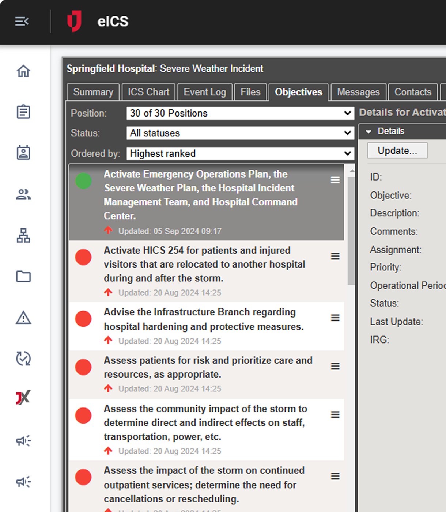The image size is (446, 512).
Task: Switch to the Event Log tab
Action: coord(205,92)
